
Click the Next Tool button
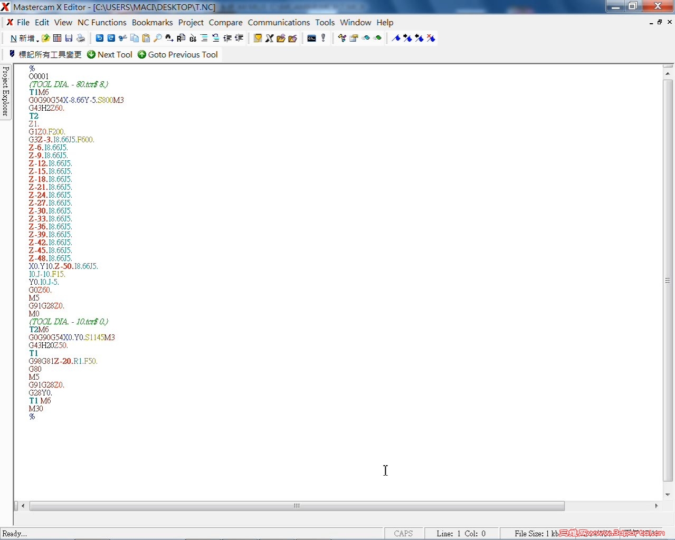pyautogui.click(x=110, y=54)
